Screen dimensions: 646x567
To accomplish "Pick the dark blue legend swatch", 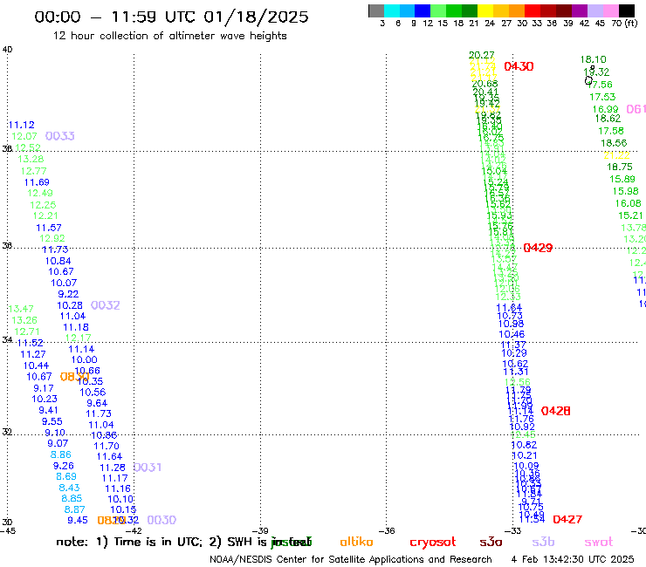I will [x=423, y=10].
